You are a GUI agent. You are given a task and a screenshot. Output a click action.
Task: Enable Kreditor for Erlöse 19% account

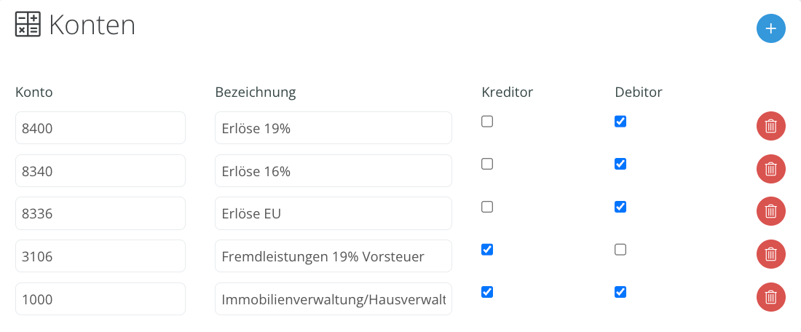(x=487, y=122)
